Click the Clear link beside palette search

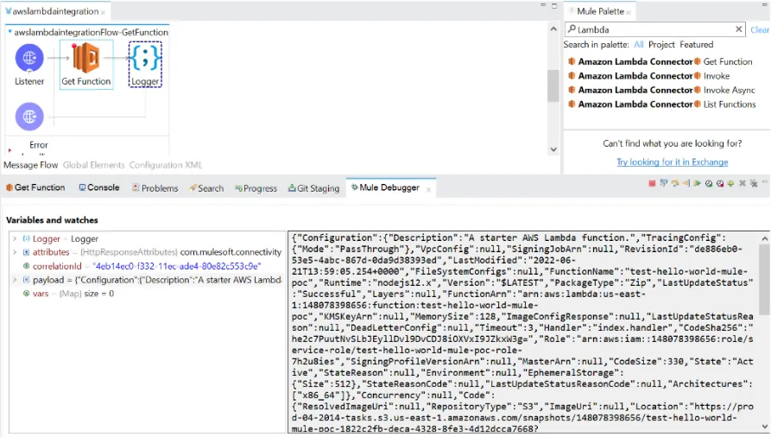coord(760,30)
